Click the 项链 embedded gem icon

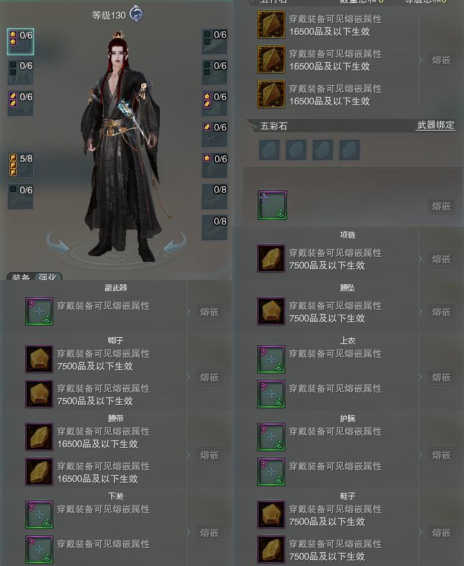(271, 259)
